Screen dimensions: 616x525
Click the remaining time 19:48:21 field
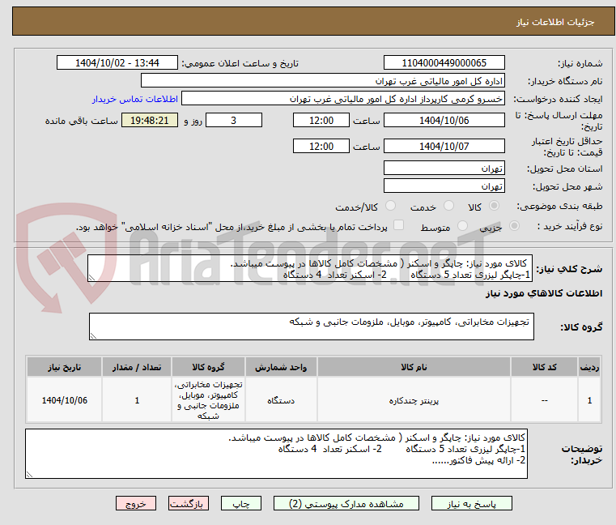click(x=150, y=121)
